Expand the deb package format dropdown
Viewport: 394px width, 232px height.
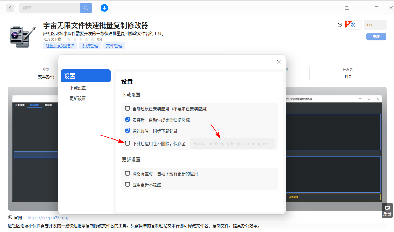tap(375, 25)
